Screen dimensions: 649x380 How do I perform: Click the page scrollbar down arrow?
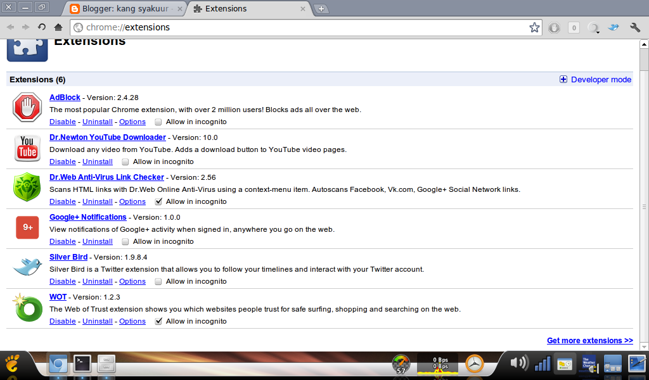pos(644,346)
